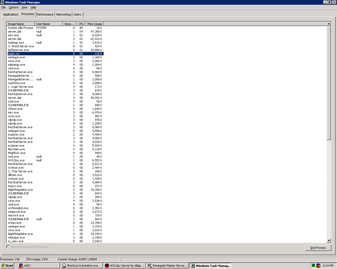The height and width of the screenshot is (269, 337).
Task: Click the scroll down arrow in process list
Action: click(329, 241)
